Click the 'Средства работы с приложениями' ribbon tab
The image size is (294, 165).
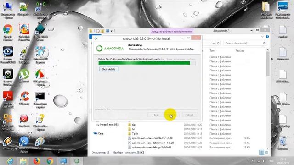point(172,32)
